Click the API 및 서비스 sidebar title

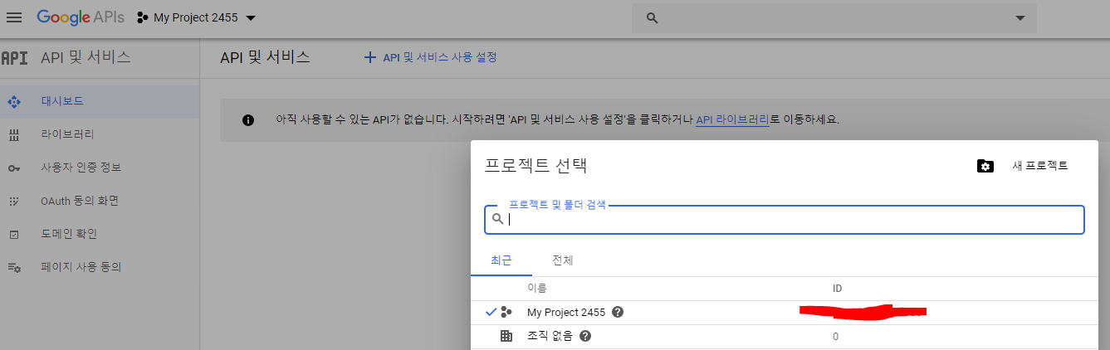[x=86, y=58]
